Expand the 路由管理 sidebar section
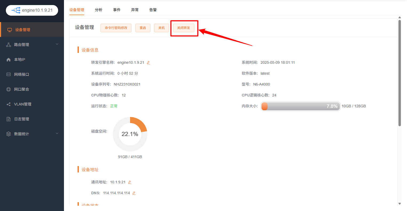Screen dimensions: 407x211 click(x=57, y=44)
